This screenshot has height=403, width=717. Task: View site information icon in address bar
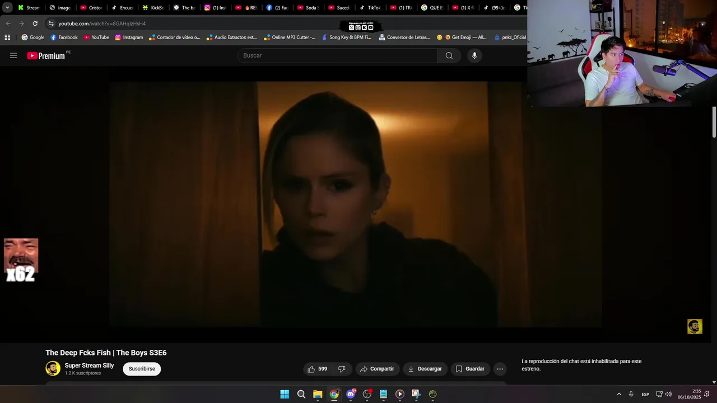pyautogui.click(x=51, y=24)
